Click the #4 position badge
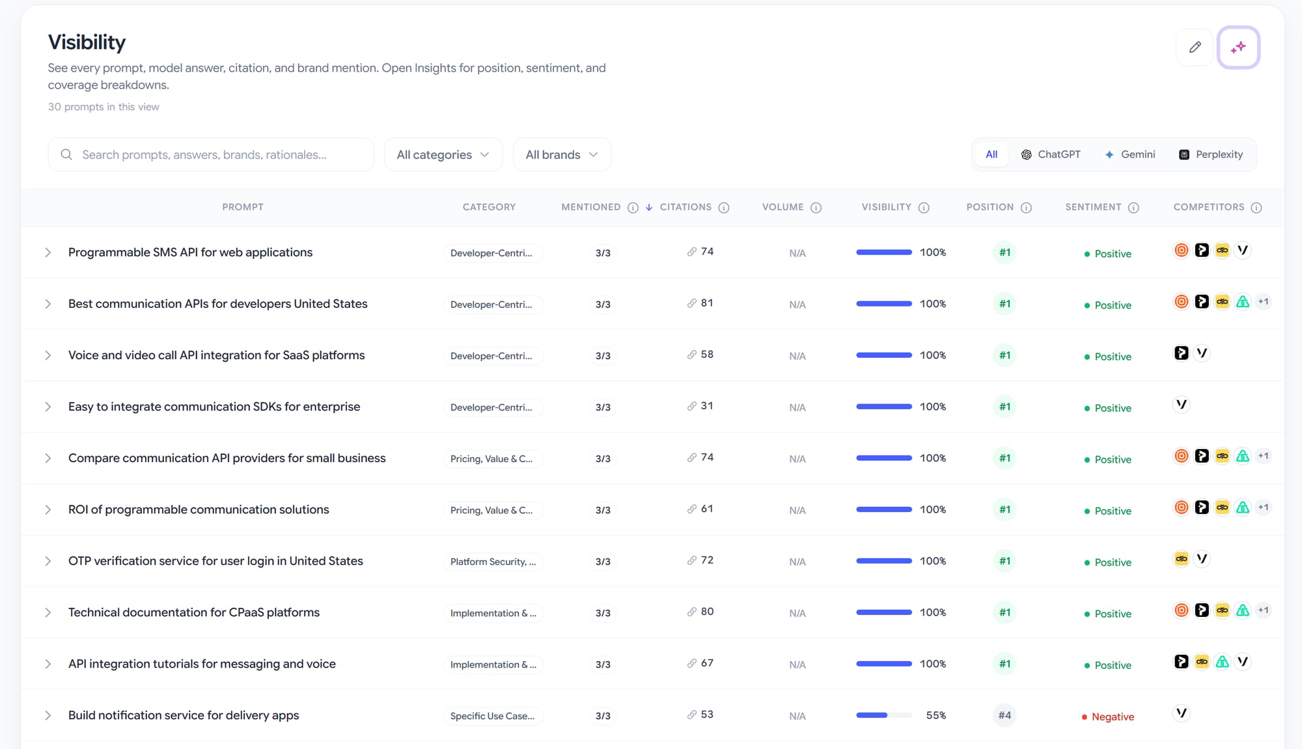 pos(1004,715)
